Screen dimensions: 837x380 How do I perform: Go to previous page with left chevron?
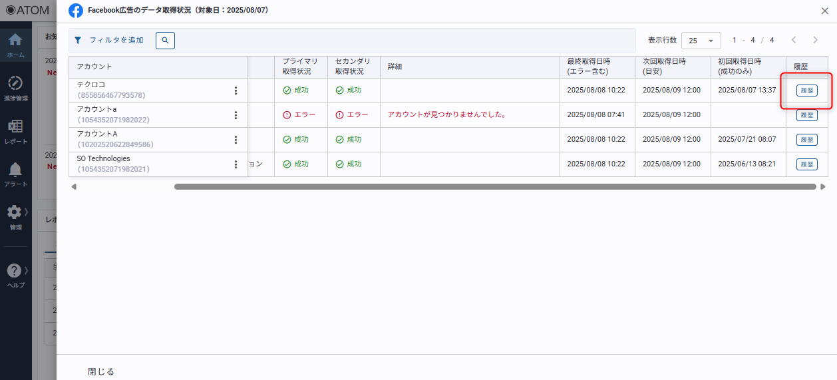(x=793, y=41)
